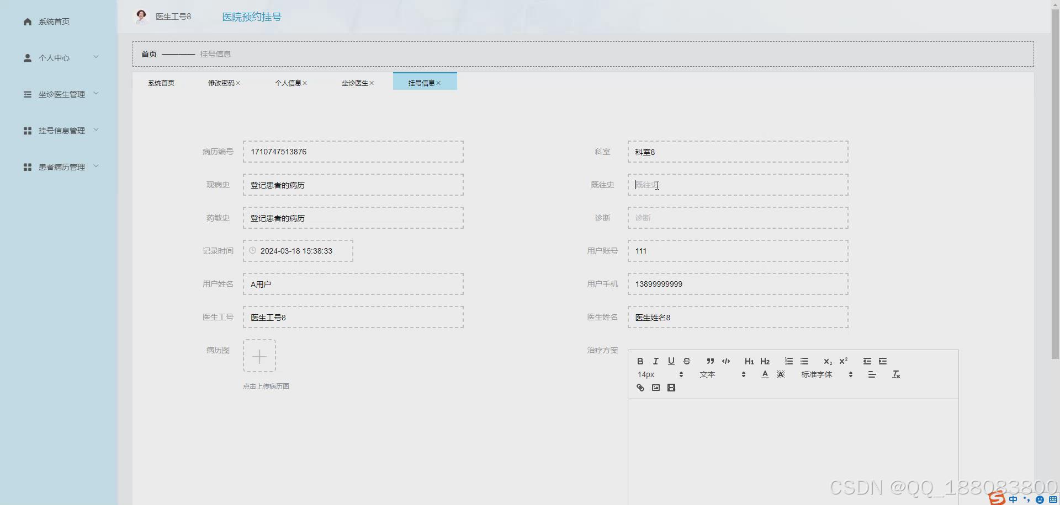Apply the H1 heading icon
The height and width of the screenshot is (505, 1060).
[x=749, y=361]
